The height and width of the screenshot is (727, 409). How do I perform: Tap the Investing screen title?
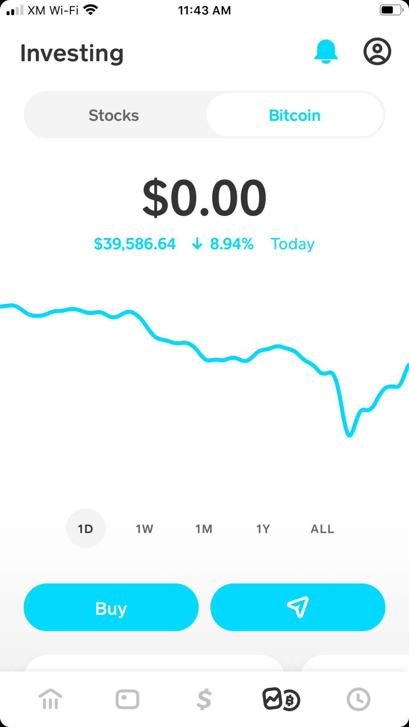click(72, 53)
